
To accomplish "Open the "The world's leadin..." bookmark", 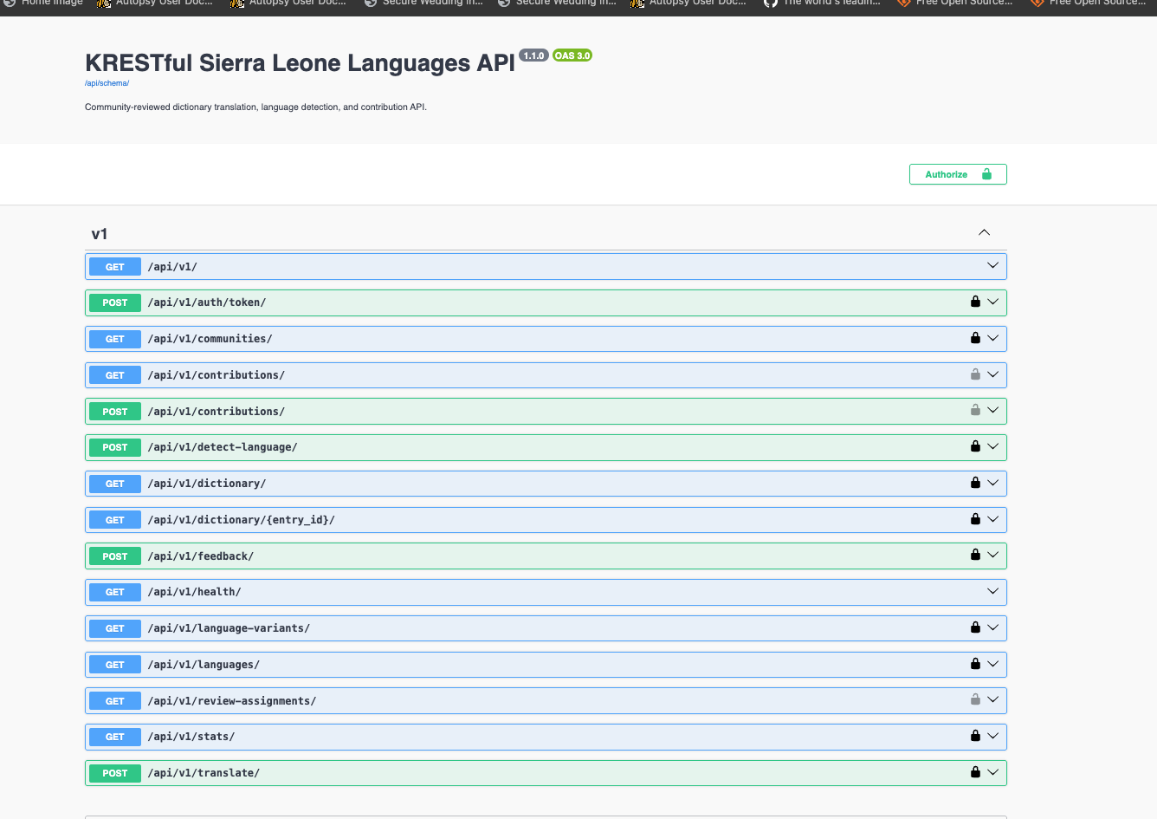I will (823, 3).
